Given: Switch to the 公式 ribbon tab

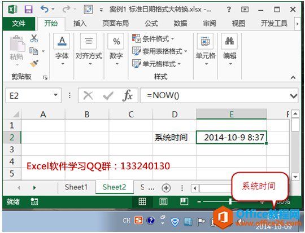Looking at the screenshot, I should 151,24.
